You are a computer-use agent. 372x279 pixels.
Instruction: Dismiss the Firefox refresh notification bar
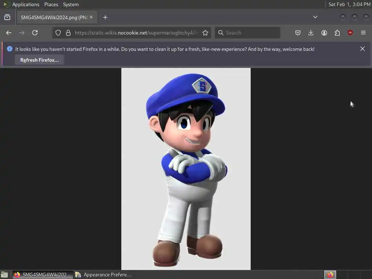coord(363,49)
